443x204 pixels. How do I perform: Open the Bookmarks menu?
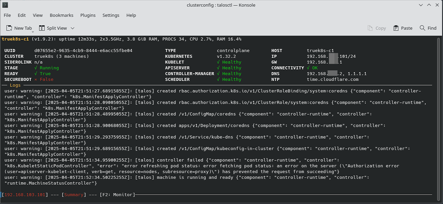tap(62, 15)
